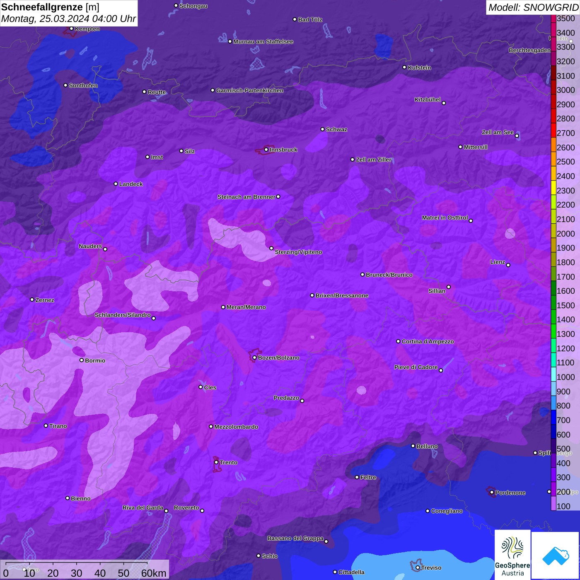
Task: Click the 'Brixen/Bressanone' label
Action: [x=342, y=296]
